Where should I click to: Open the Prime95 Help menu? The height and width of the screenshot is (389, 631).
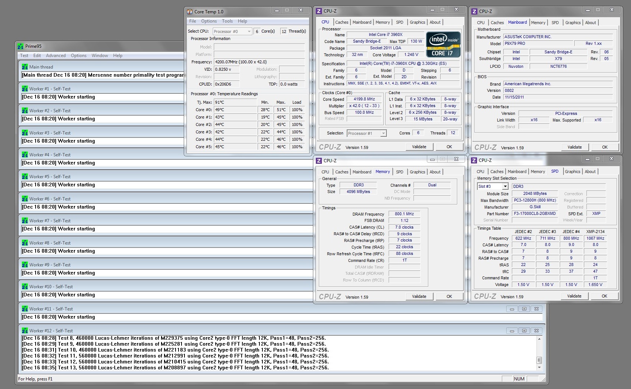[118, 56]
